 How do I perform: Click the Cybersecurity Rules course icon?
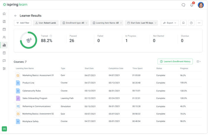tap(18, 91)
